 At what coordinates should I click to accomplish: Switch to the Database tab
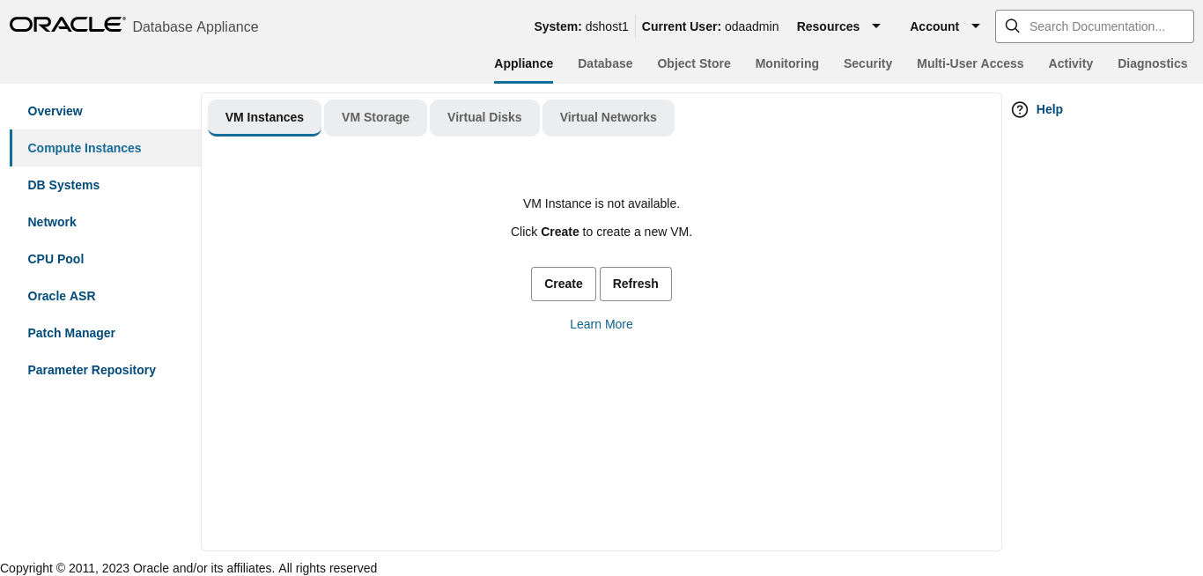pos(605,63)
